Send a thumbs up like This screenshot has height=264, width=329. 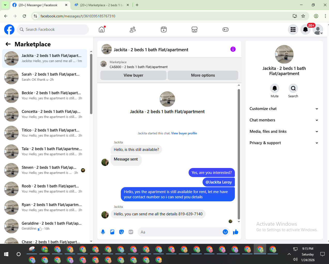coord(236,232)
